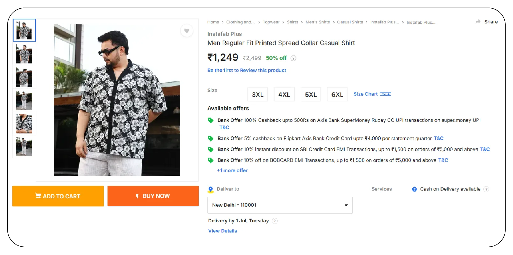Screen dimensions: 513x255
Task: Click the help icon beside Cash on Delivery
Action: click(487, 189)
